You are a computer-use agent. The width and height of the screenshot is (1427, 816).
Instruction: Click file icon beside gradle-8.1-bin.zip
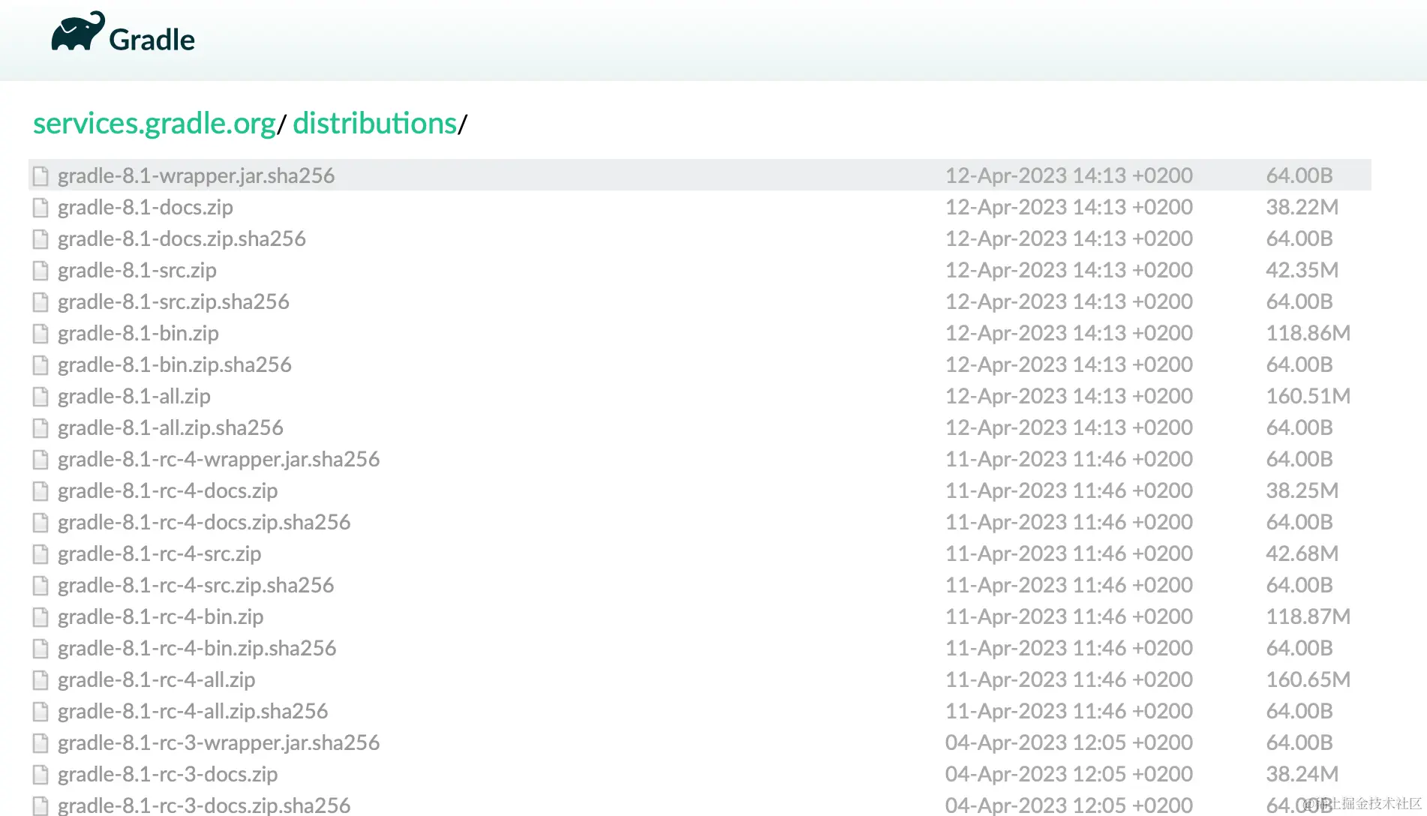pyautogui.click(x=41, y=333)
